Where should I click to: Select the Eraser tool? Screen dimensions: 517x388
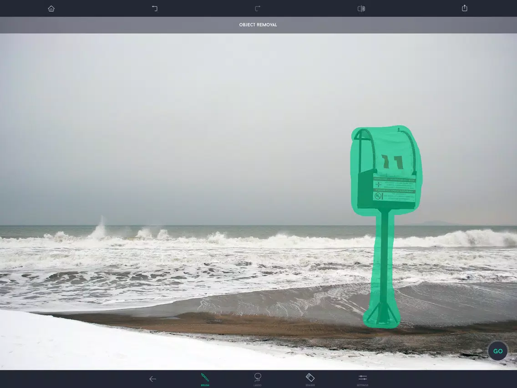310,379
